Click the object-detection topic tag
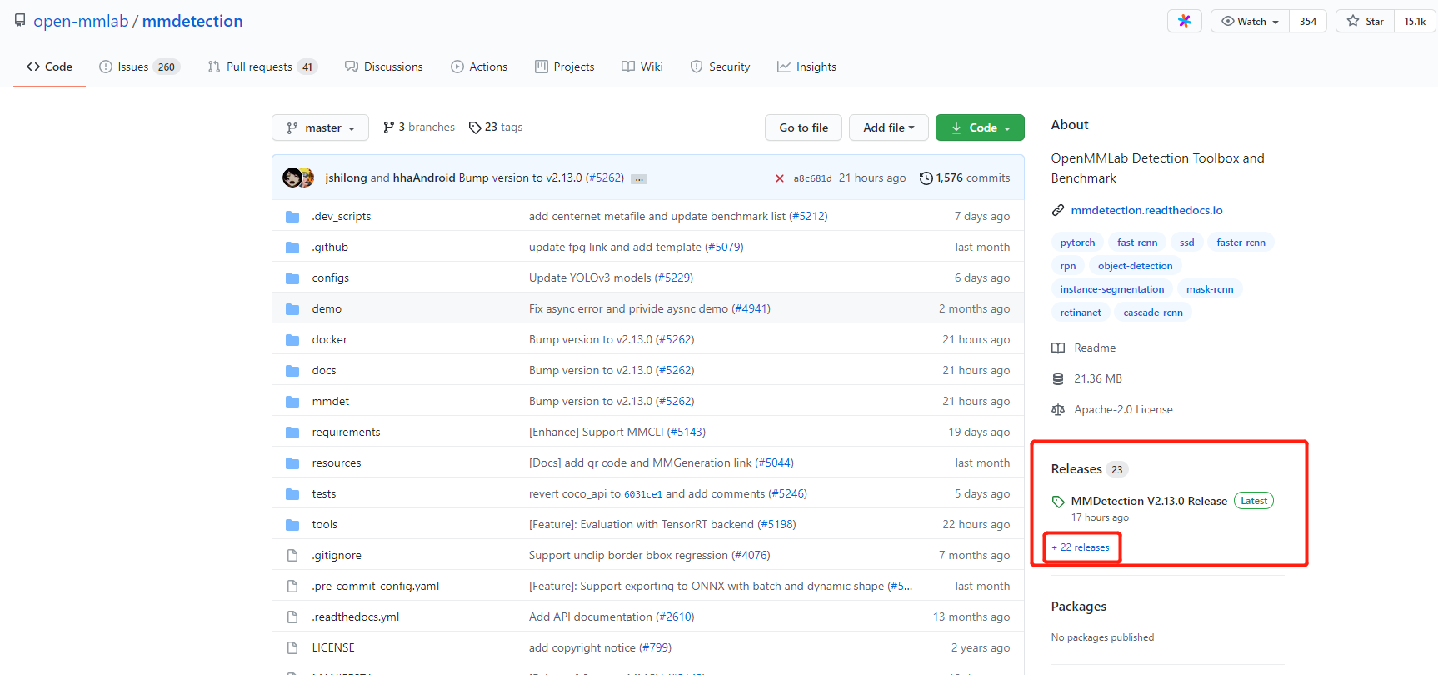 (1135, 266)
